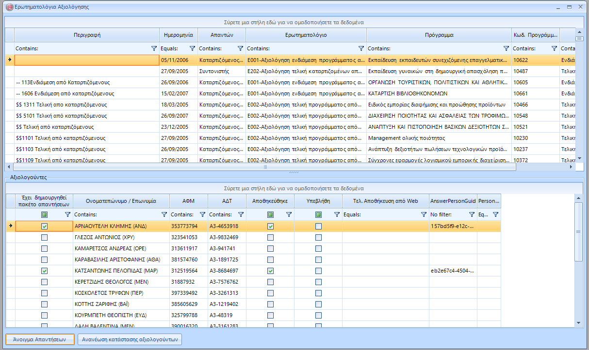
Task: Click filter icon in Ονοματεπώνυμο column
Action: point(164,214)
